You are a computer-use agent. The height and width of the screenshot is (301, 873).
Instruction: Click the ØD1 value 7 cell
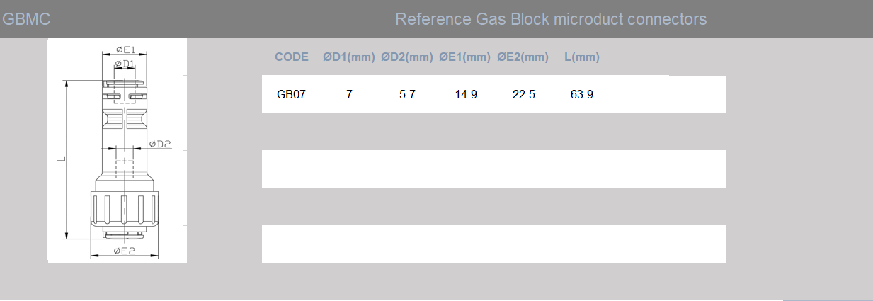[349, 94]
